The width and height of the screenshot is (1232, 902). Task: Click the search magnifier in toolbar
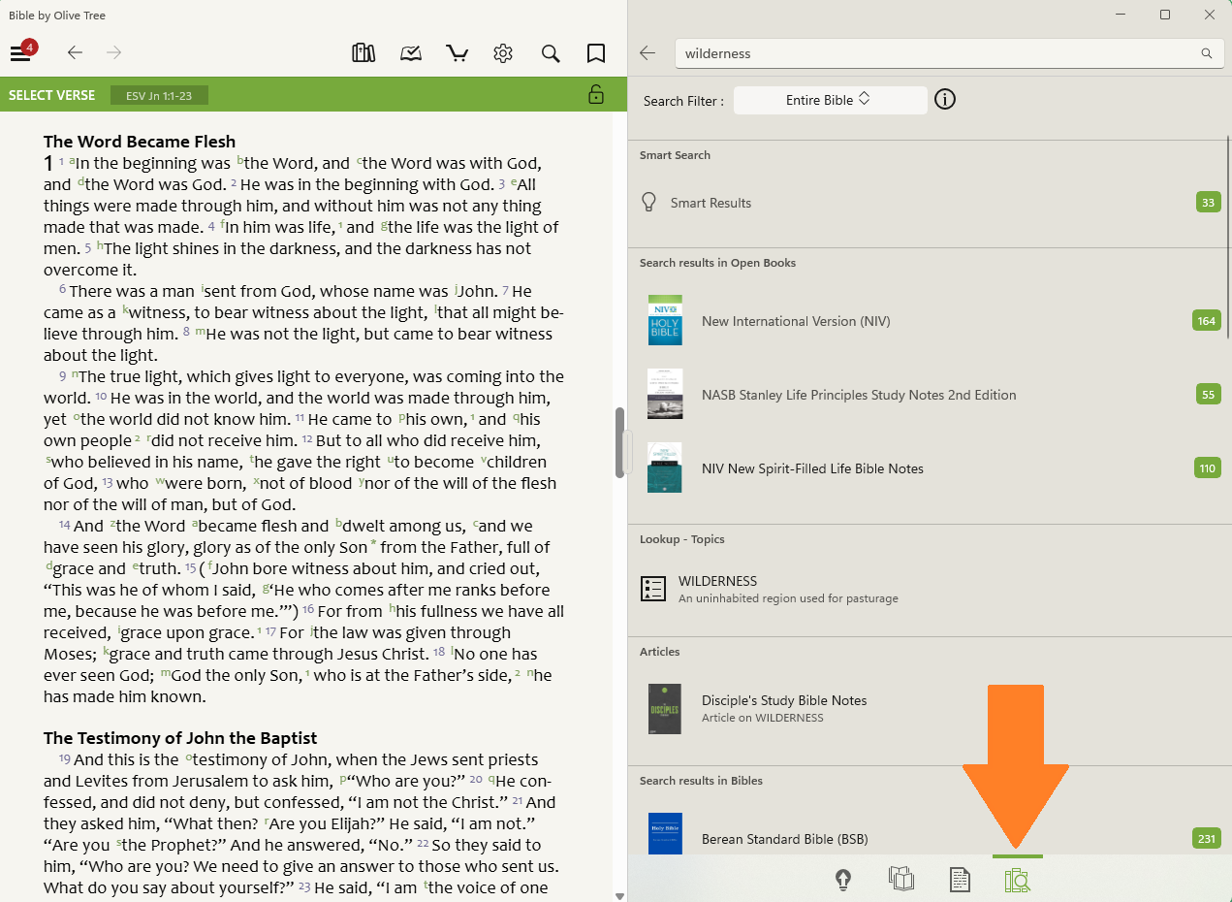point(551,53)
